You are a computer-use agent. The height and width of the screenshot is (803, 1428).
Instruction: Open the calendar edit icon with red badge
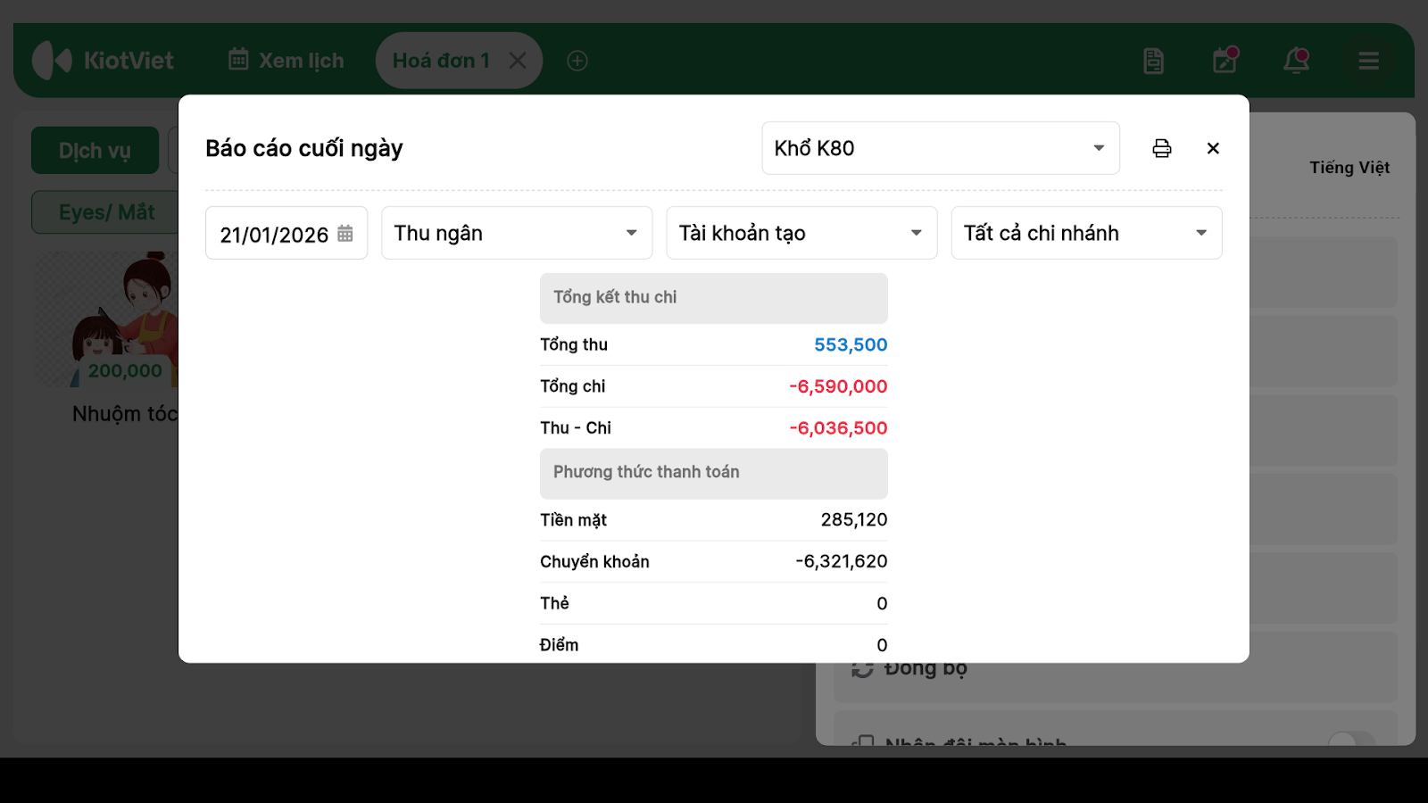(x=1225, y=61)
